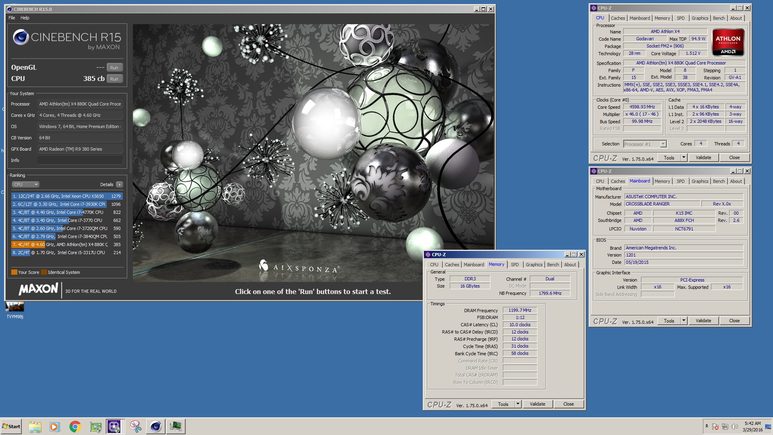The image size is (773, 435).
Task: Open the Start menu
Action: tap(11, 427)
